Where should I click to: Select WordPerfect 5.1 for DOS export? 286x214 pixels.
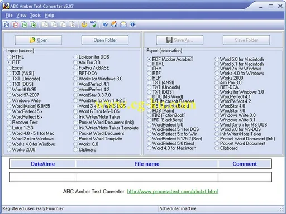pyautogui.click(x=173, y=129)
